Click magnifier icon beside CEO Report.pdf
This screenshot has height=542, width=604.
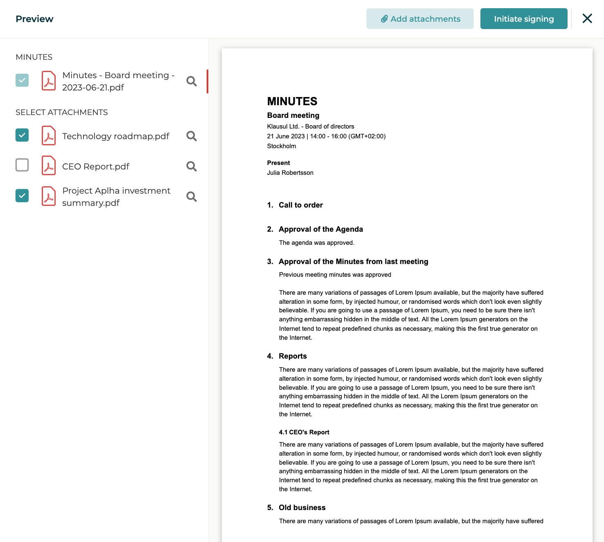click(x=192, y=166)
